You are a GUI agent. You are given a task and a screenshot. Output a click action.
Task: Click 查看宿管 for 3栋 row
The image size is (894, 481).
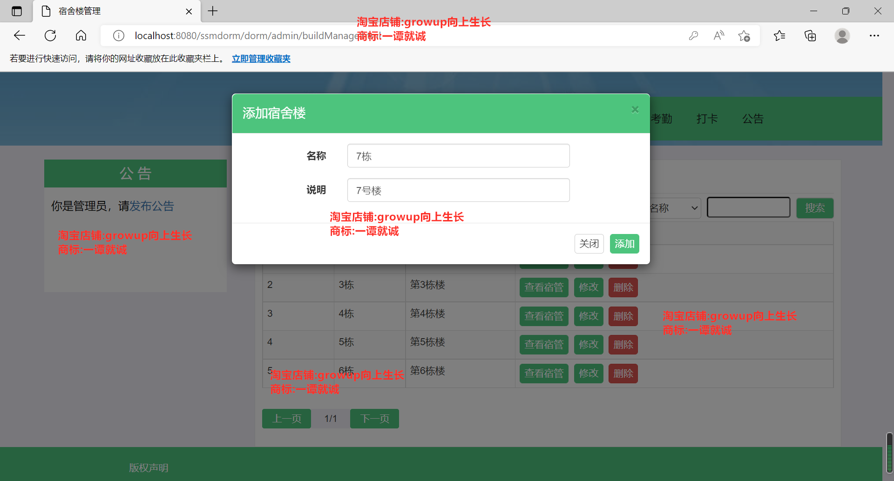544,287
